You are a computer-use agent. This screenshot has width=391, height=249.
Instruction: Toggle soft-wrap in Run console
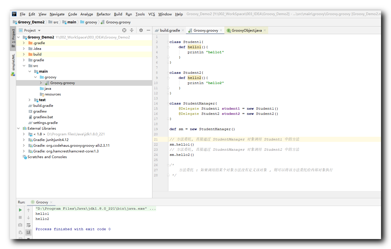(x=28, y=225)
